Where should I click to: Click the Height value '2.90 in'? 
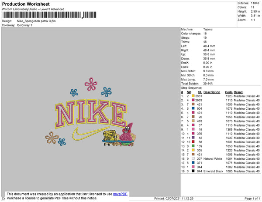click(x=255, y=11)
